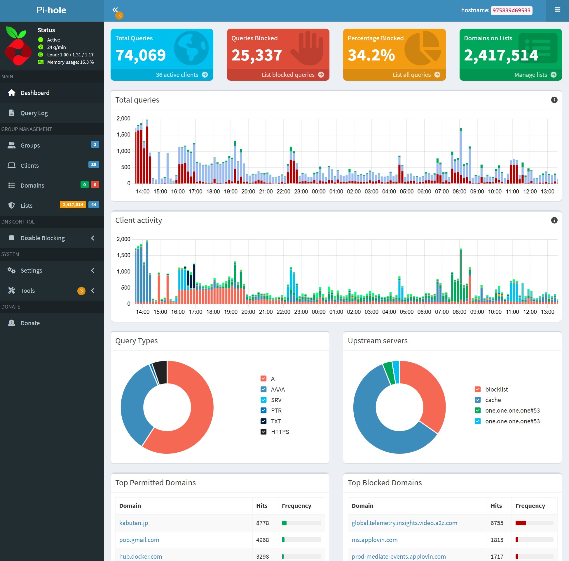
Task: Expand the Settings menu chevron
Action: coord(92,271)
